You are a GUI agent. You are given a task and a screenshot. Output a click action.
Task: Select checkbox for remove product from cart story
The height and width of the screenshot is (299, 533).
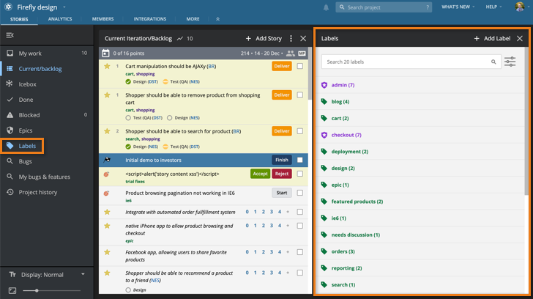pyautogui.click(x=300, y=95)
